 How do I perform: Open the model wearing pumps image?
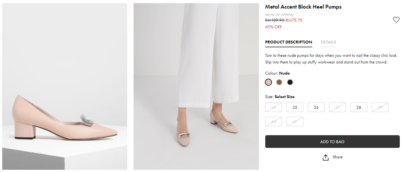pyautogui.click(x=196, y=86)
